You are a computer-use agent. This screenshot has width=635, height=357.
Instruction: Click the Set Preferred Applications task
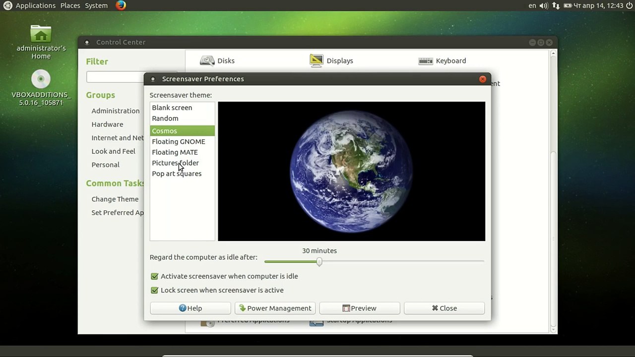[118, 212]
